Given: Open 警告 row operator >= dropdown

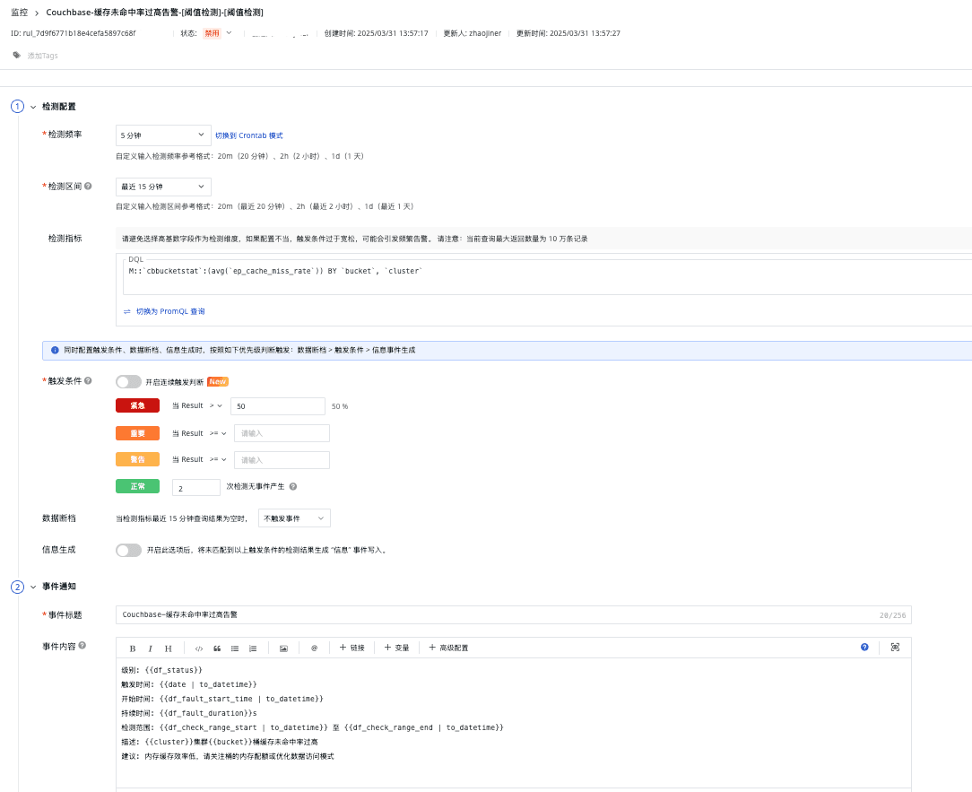Looking at the screenshot, I should point(218,459).
